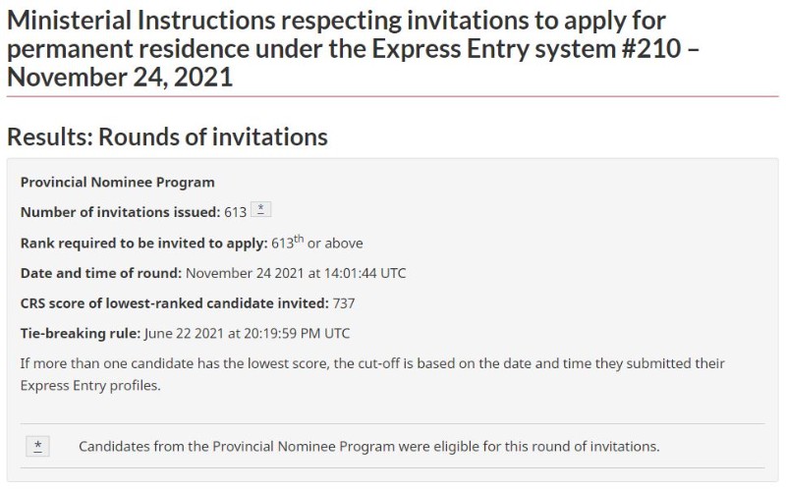The image size is (786, 491).
Task: Click the invitations issued value 613
Action: (235, 212)
